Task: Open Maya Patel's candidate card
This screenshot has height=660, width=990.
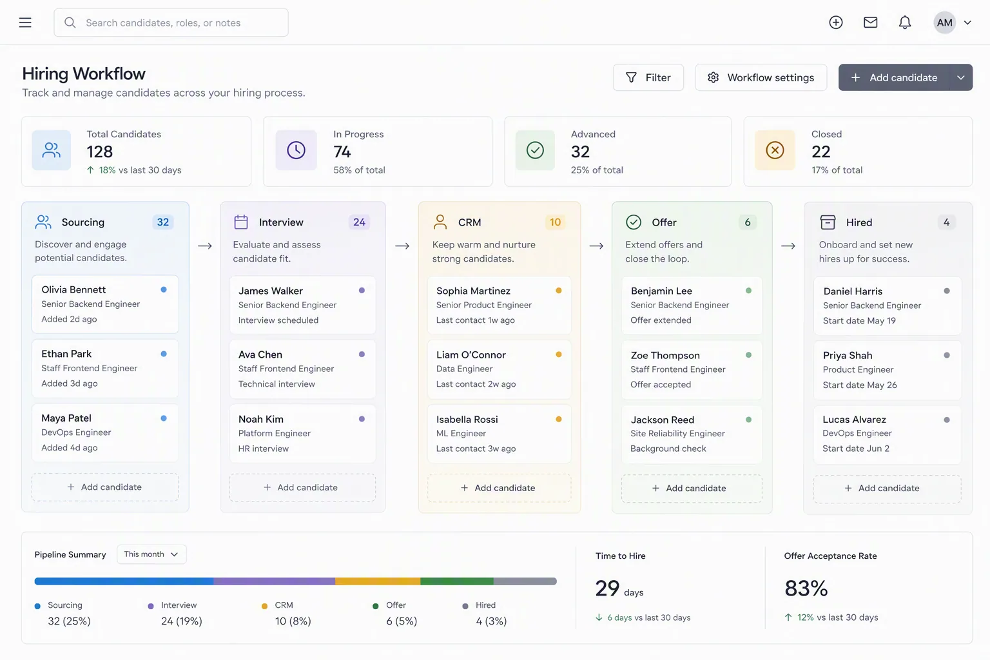Action: (x=105, y=433)
